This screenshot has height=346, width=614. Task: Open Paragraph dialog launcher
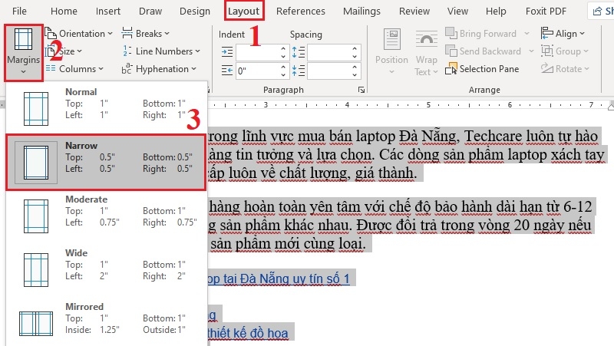pyautogui.click(x=361, y=90)
